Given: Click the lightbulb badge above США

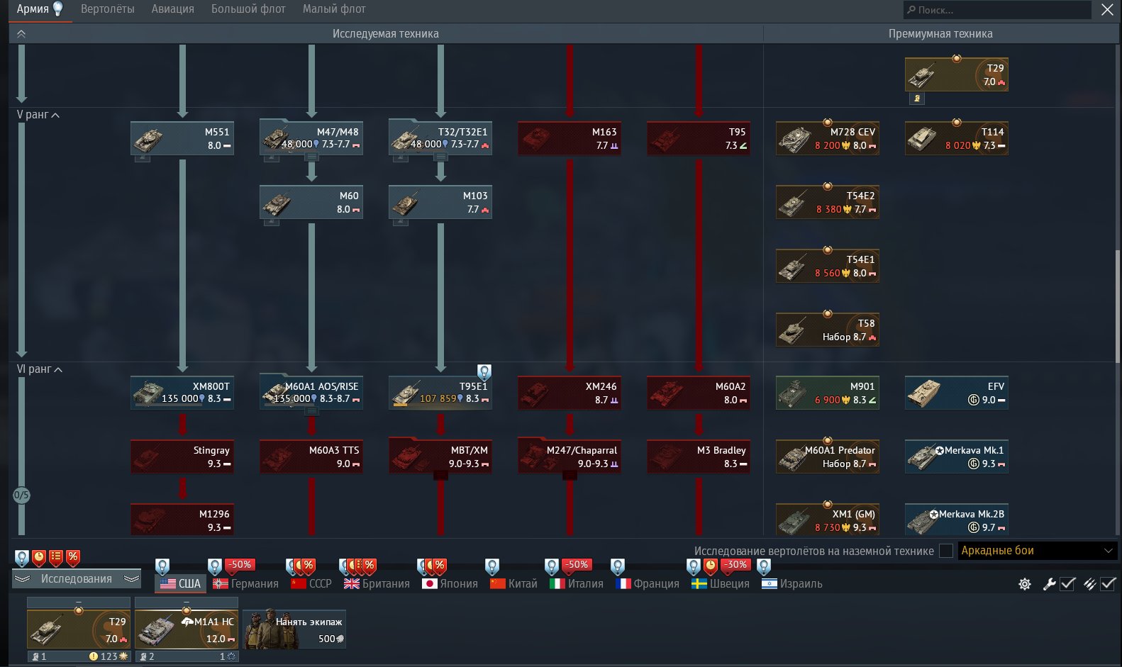Looking at the screenshot, I should coord(162,566).
